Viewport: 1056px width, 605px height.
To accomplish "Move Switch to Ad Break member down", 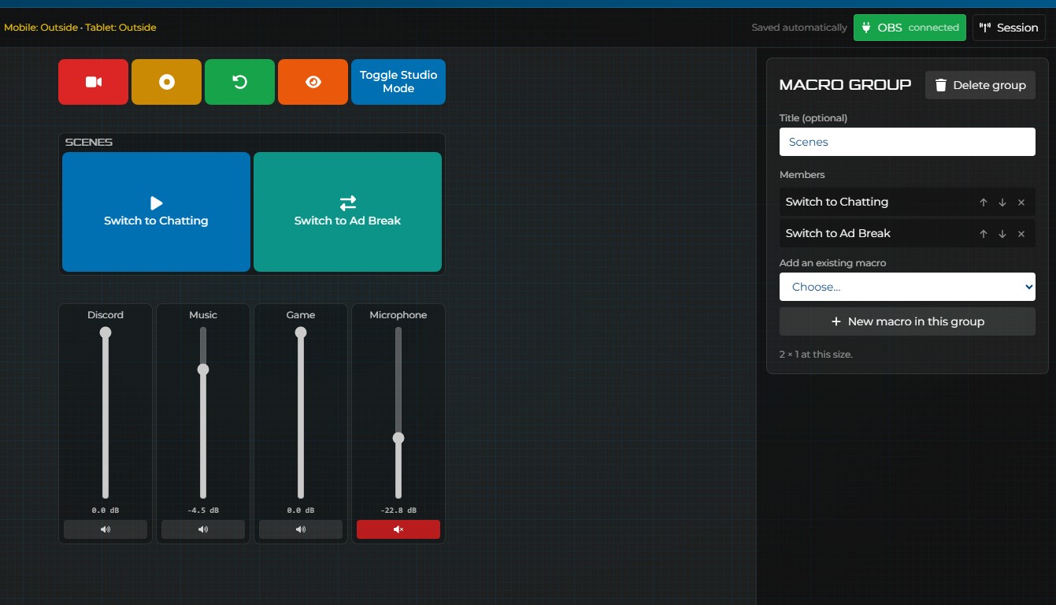I will [1002, 234].
